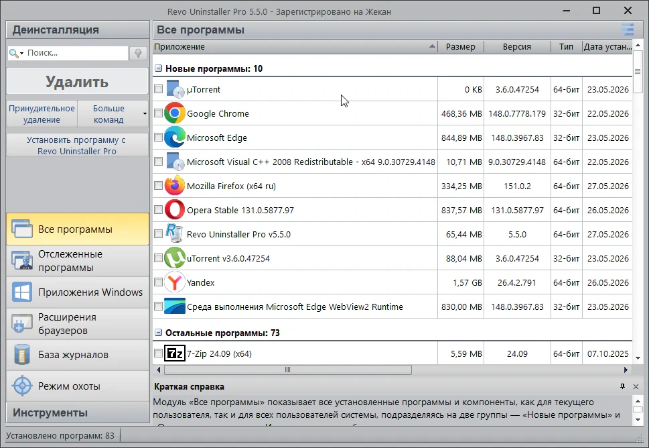Check the Microsoft Edge checkbox
Viewport: 649px width, 448px height.
[x=158, y=137]
